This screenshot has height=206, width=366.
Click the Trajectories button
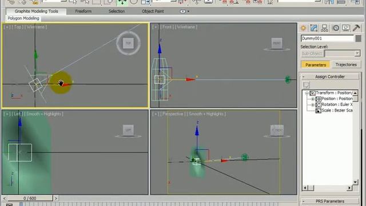click(346, 65)
